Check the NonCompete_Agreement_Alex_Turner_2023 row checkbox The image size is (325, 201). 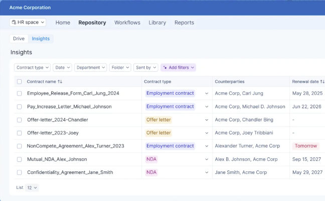tap(19, 146)
